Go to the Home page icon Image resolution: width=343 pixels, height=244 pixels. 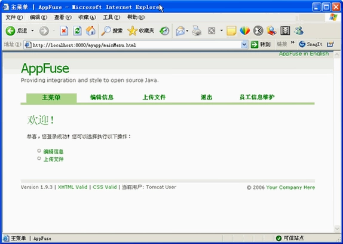coord(91,31)
